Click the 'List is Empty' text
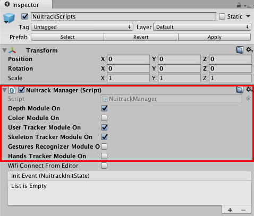254x216 pixels. click(29, 186)
